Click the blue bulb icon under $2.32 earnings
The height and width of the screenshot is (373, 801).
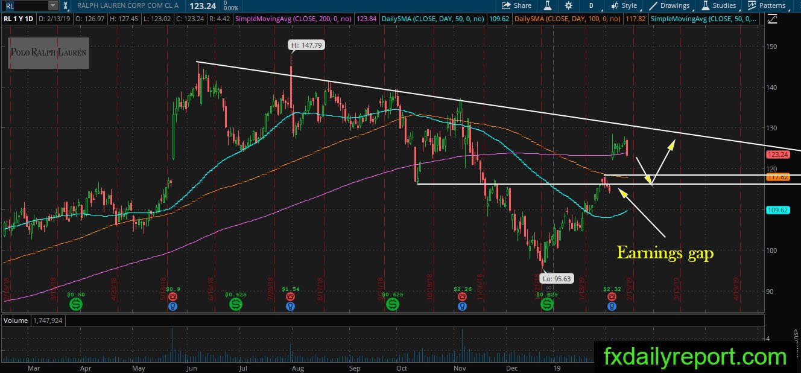[x=612, y=306]
